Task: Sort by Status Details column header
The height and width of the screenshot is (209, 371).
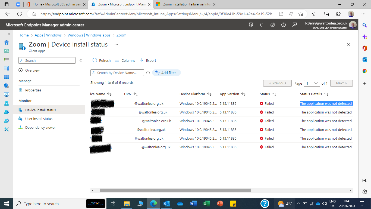Action: tap(314, 94)
